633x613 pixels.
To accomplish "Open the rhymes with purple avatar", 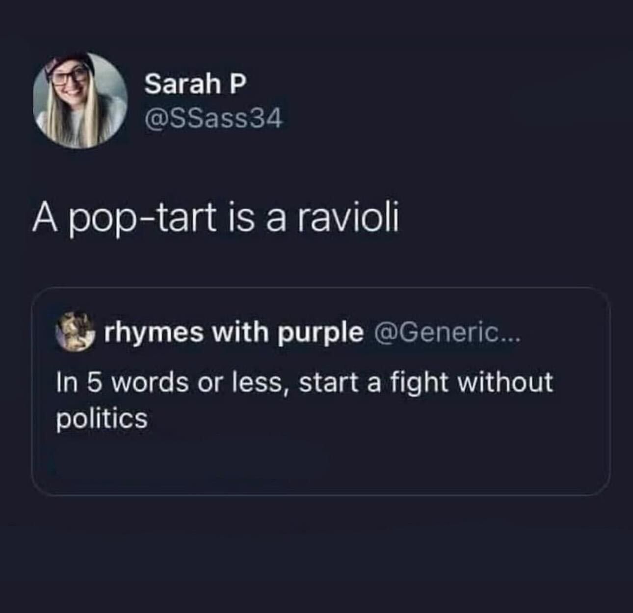I will [75, 331].
